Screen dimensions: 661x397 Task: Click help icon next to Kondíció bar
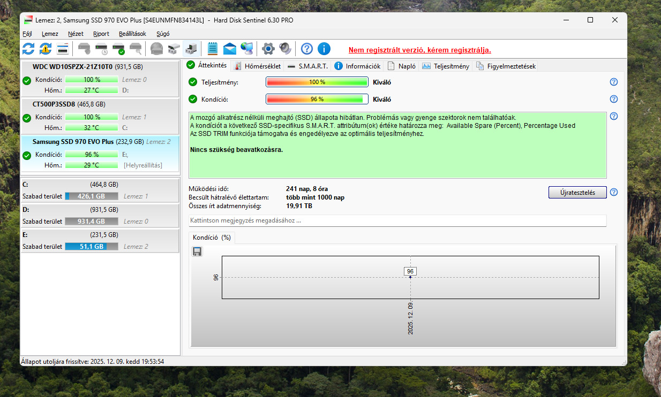coord(614,99)
